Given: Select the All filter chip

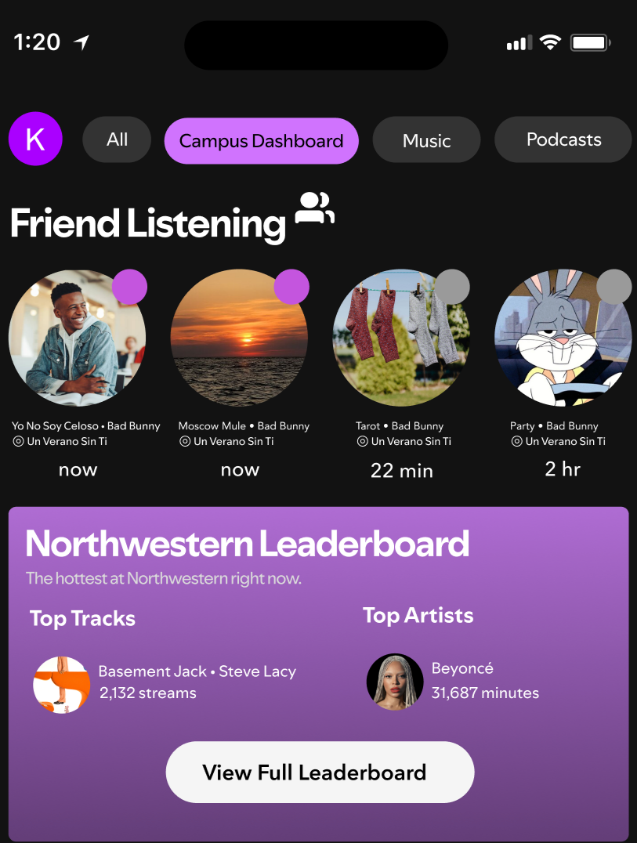Looking at the screenshot, I should (x=117, y=139).
